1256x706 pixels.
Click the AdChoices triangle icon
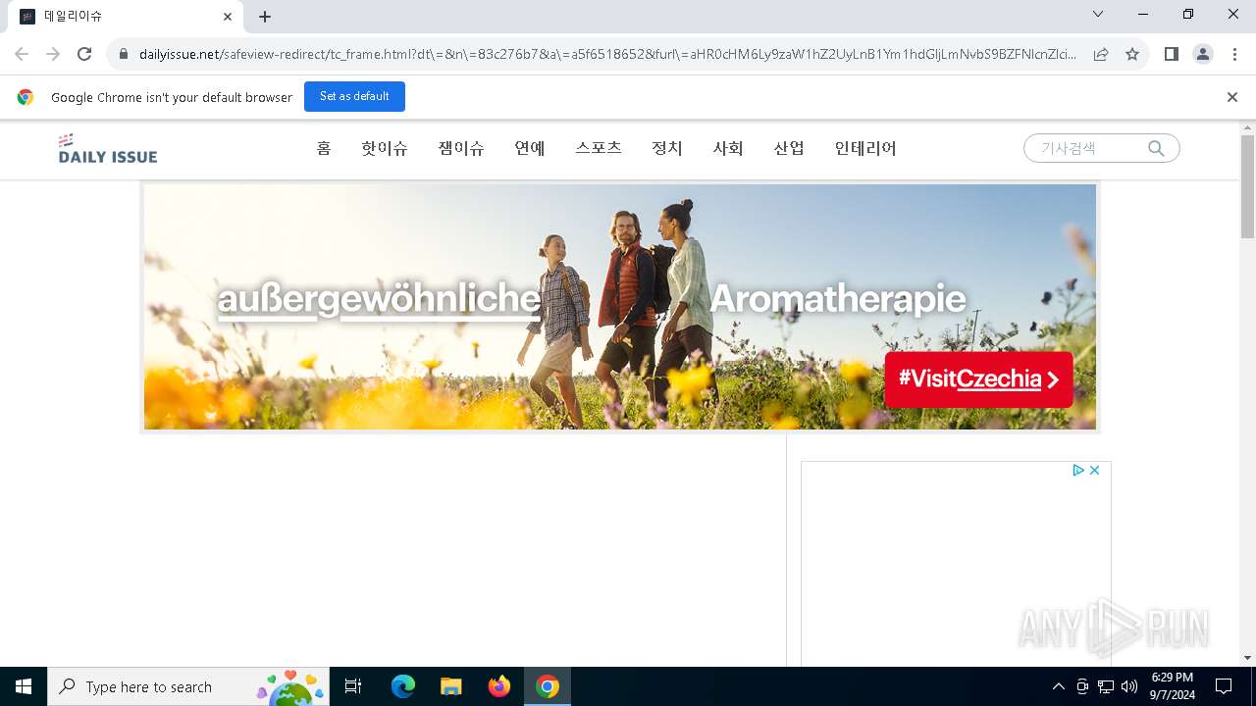[1077, 471]
